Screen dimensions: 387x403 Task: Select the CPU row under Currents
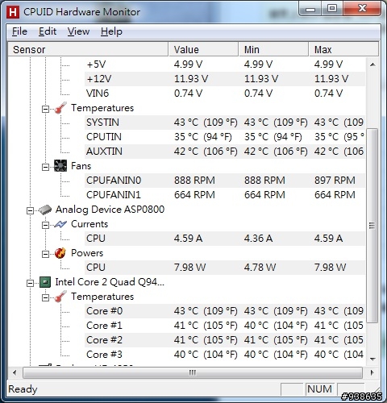pos(225,239)
